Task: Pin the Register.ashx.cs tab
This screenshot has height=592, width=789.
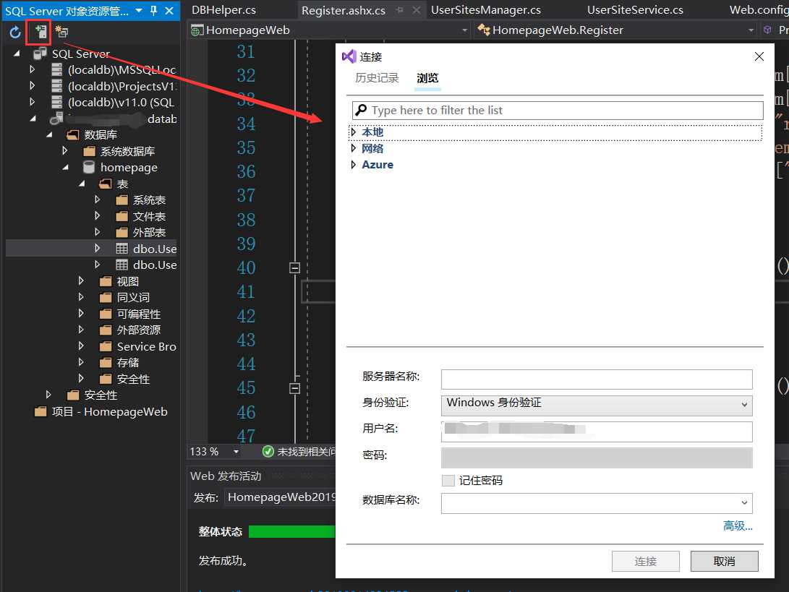Action: [399, 10]
